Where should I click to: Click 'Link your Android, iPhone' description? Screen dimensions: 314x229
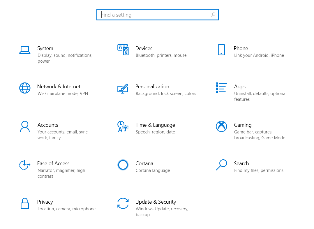[x=259, y=55]
